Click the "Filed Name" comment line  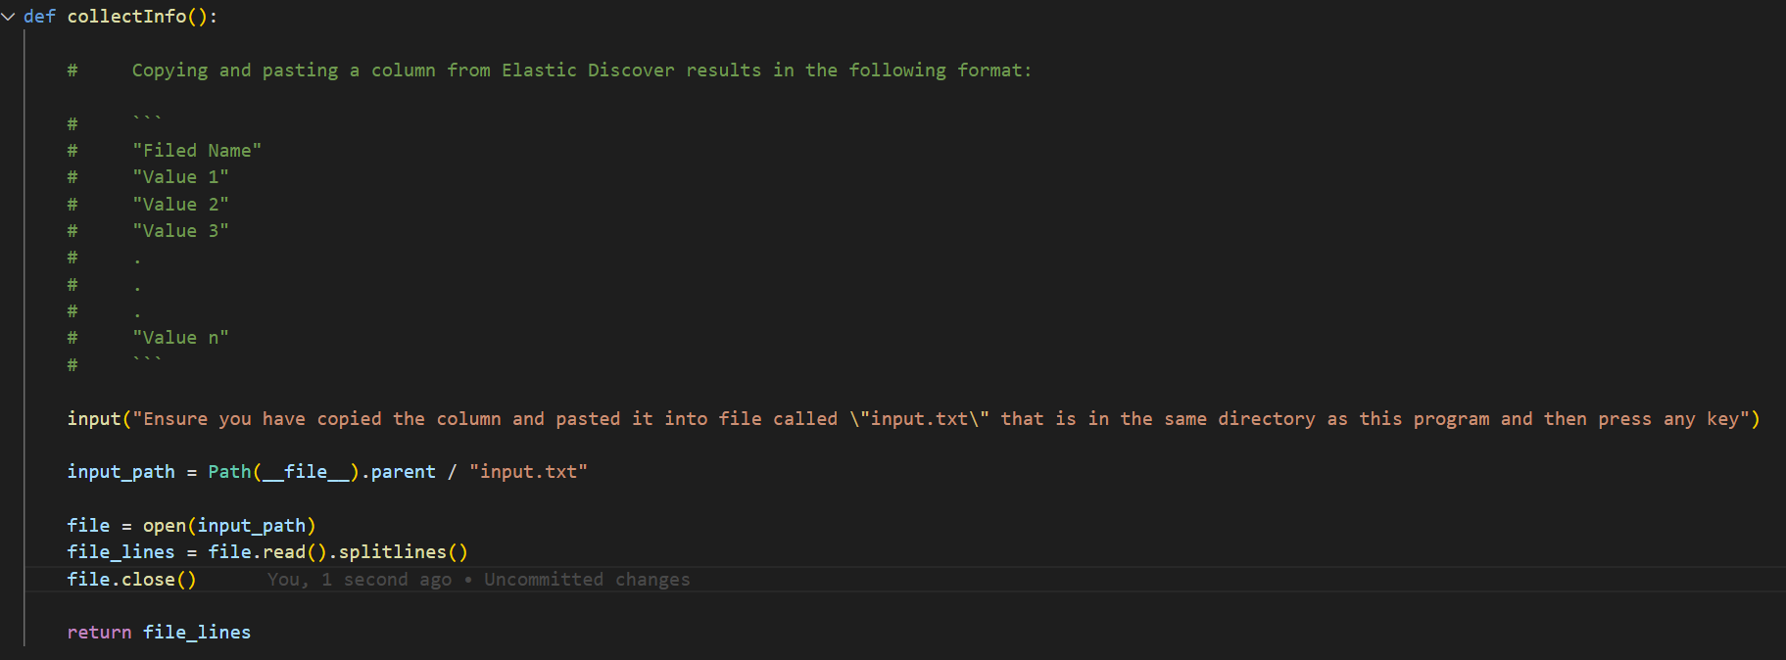tap(197, 151)
